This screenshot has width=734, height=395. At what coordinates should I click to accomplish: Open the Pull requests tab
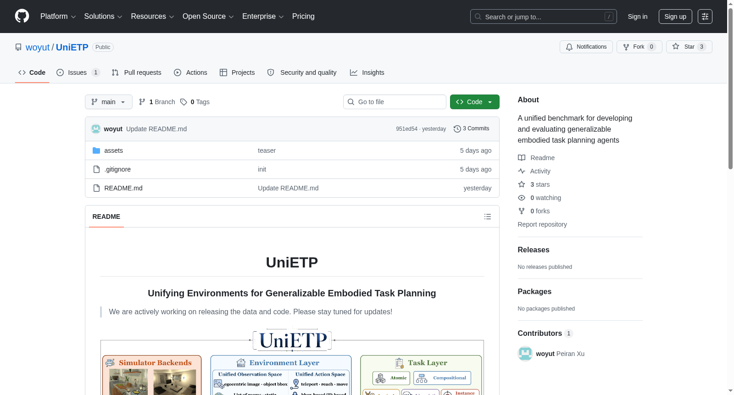137,72
